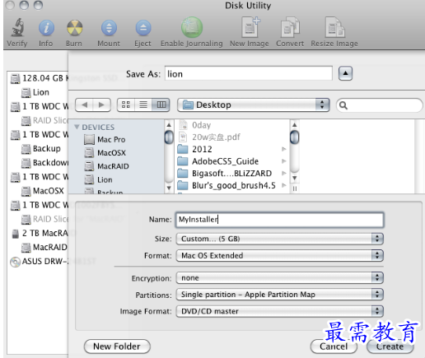The height and width of the screenshot is (358, 425).
Task: Click the Convert toolbar icon
Action: pos(290,27)
